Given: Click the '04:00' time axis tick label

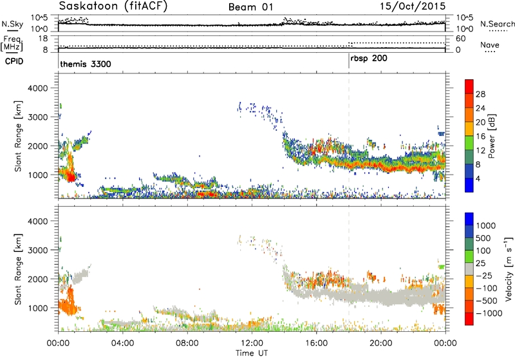Looking at the screenshot, I should pos(122,343).
